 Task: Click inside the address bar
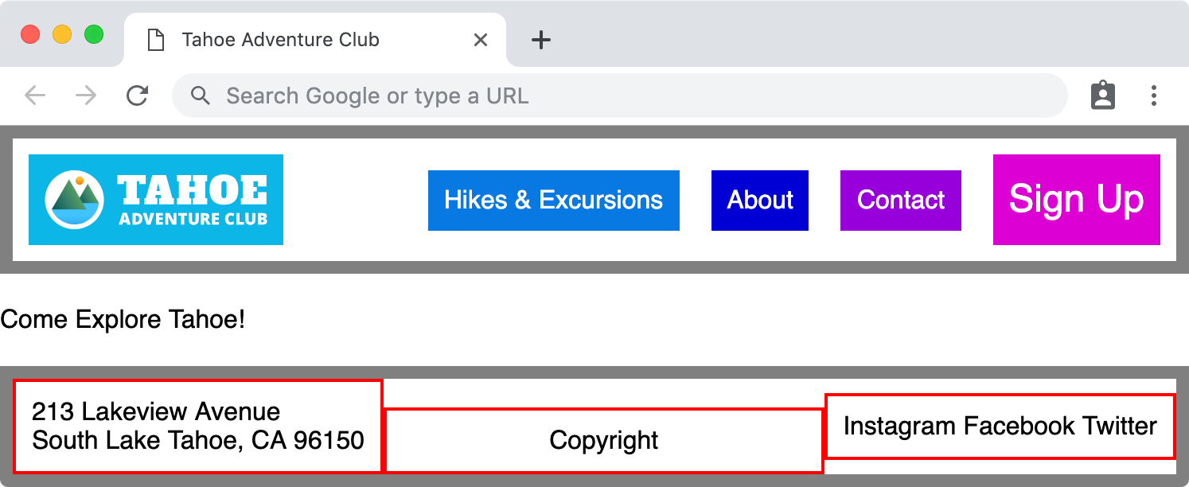(557, 95)
